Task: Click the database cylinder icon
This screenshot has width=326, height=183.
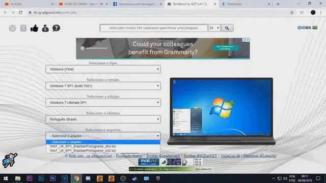Action: point(23,28)
